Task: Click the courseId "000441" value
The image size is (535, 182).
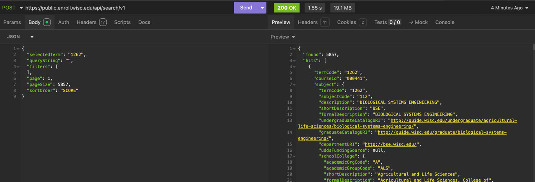Action: (x=354, y=79)
